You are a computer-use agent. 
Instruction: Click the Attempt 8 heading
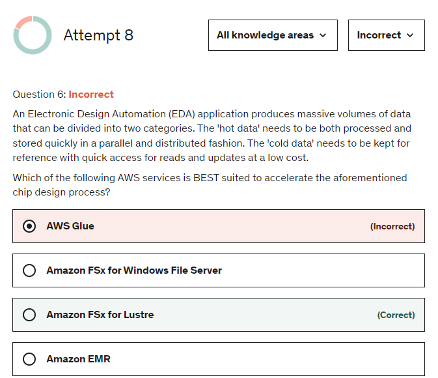(x=98, y=35)
